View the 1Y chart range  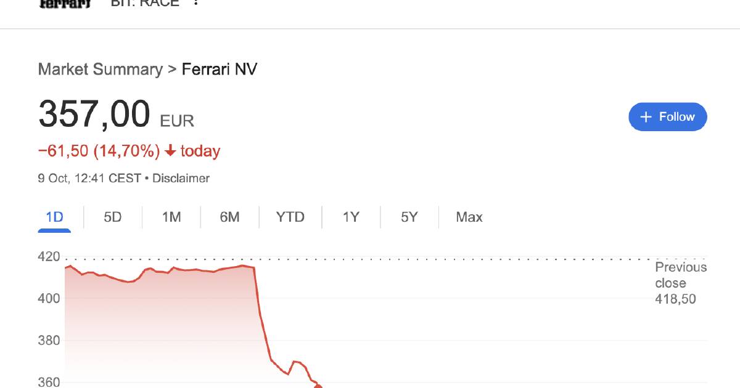(351, 217)
